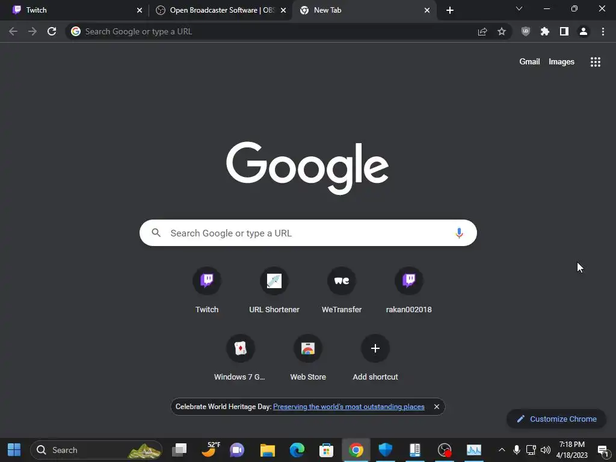Open the Chrome profile icon
Image resolution: width=616 pixels, height=462 pixels.
[x=584, y=31]
